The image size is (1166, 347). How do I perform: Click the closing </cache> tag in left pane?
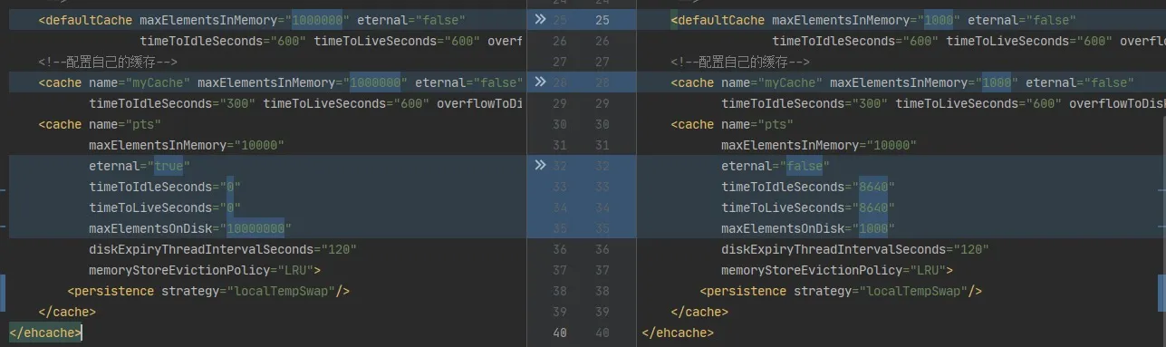[x=67, y=312]
